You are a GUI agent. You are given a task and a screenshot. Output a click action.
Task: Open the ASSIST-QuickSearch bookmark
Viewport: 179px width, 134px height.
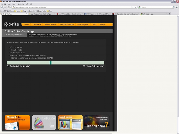pos(7,11)
